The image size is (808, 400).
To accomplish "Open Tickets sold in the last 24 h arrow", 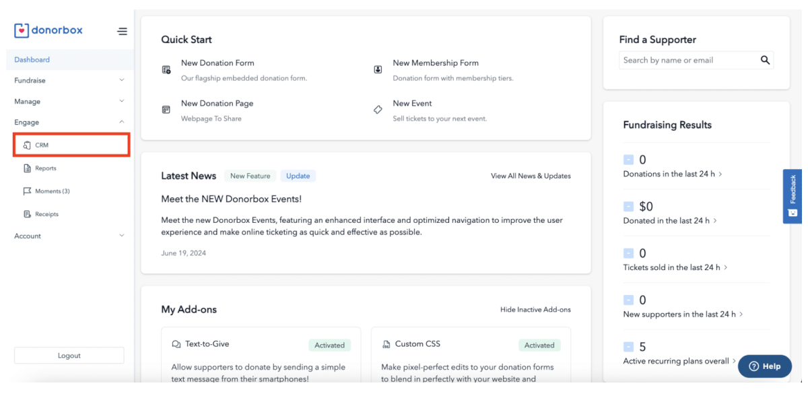I will (x=726, y=268).
